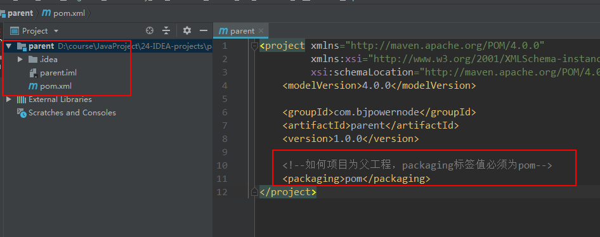Close the parent editor tab
This screenshot has width=600, height=237.
click(x=261, y=30)
